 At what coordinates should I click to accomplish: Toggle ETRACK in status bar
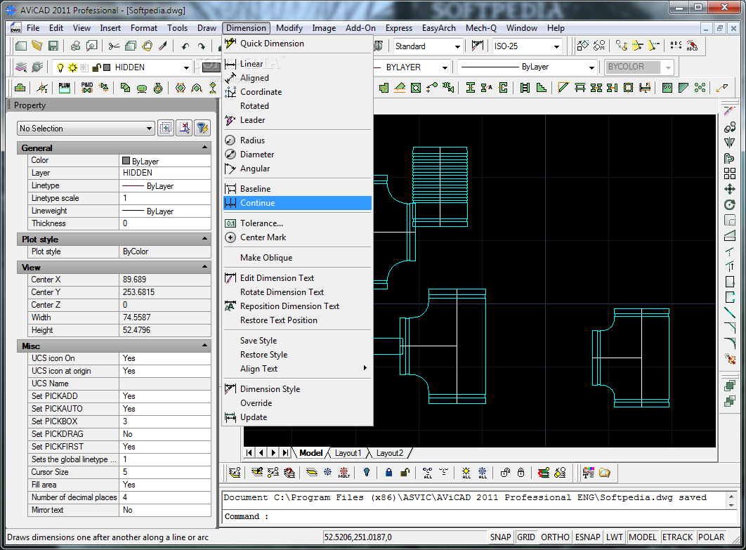677,537
